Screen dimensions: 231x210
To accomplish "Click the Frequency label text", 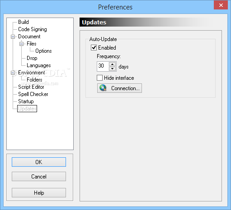I will point(108,56).
